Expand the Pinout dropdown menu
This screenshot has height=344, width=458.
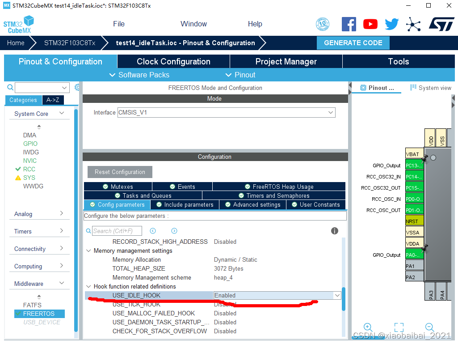tap(241, 75)
